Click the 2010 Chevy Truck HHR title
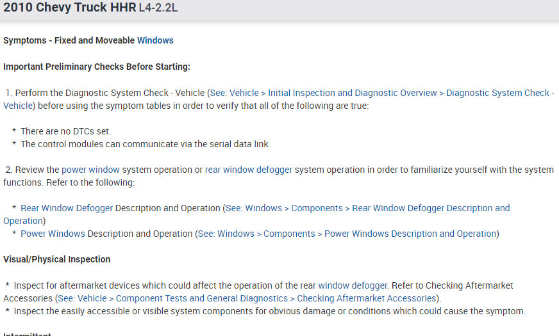The image size is (559, 336). (69, 8)
